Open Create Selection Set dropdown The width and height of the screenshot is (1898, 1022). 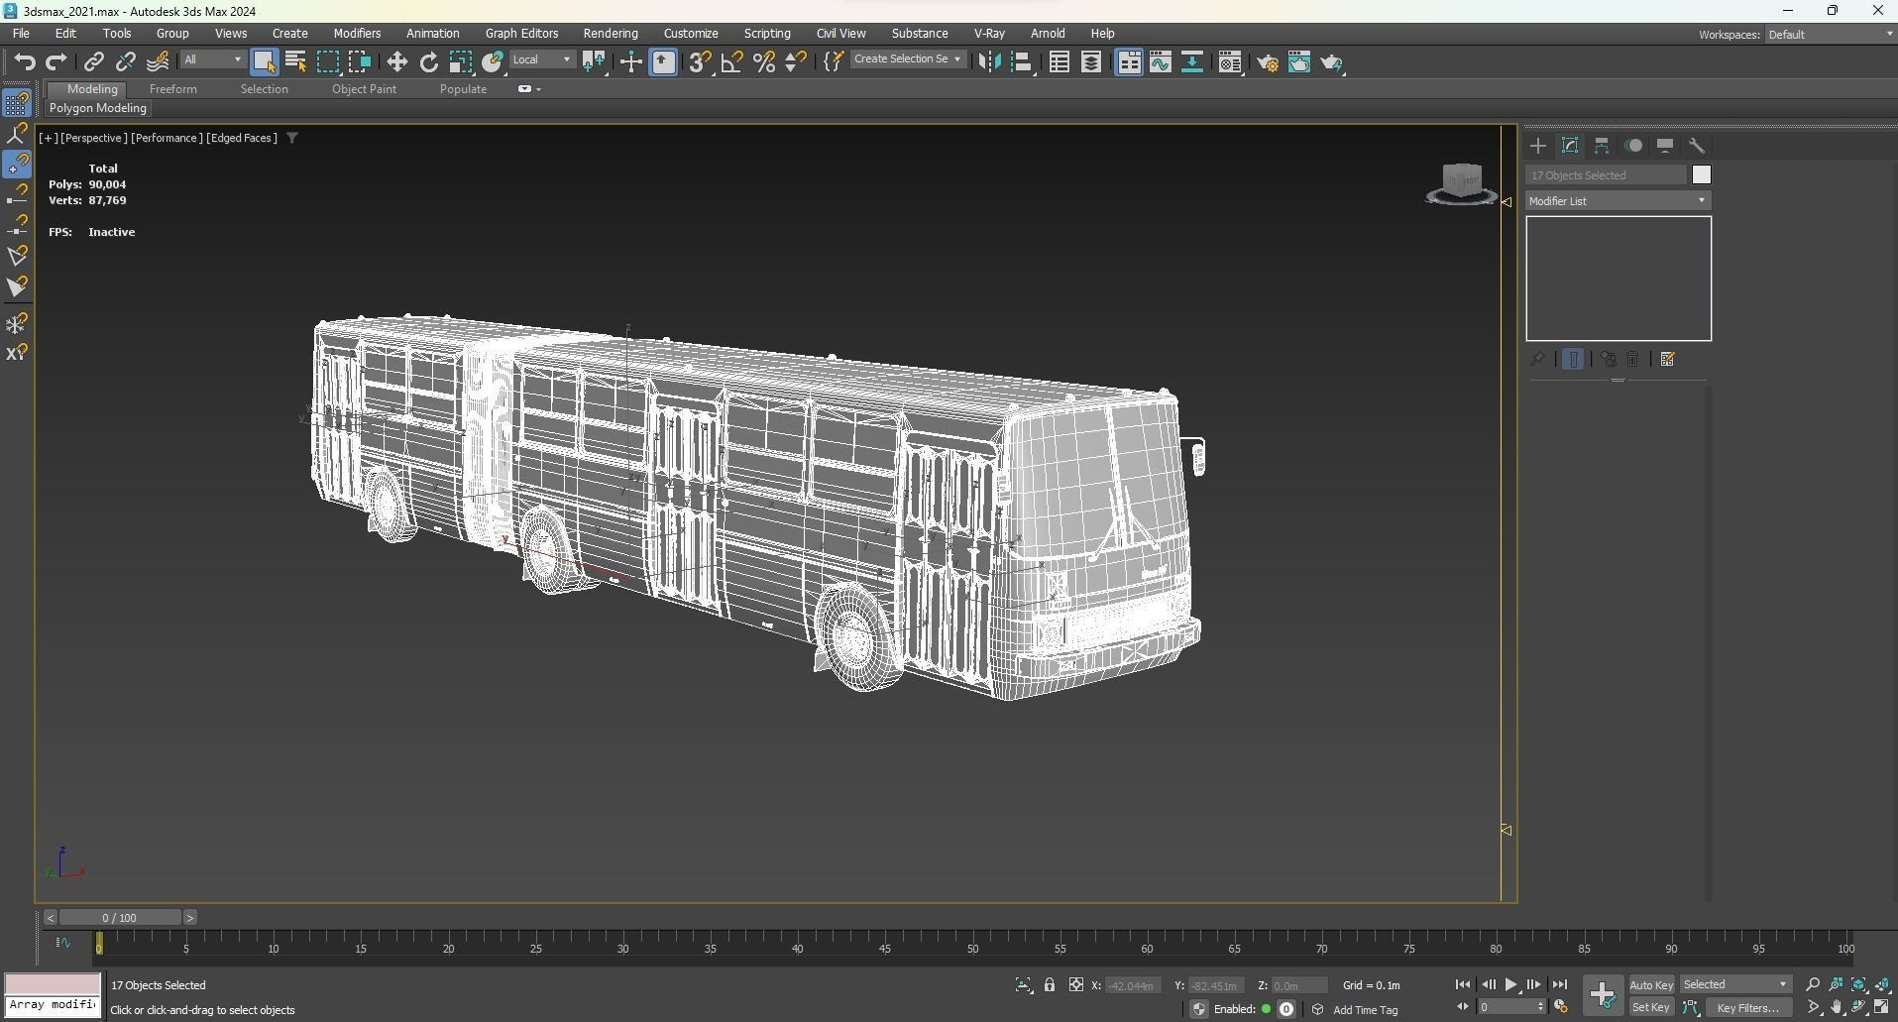(x=907, y=59)
